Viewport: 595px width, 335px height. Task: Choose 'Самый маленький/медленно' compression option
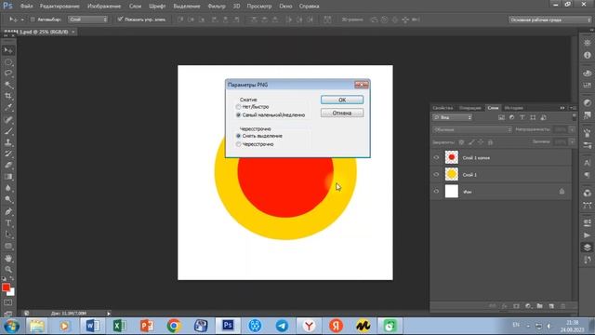click(238, 114)
